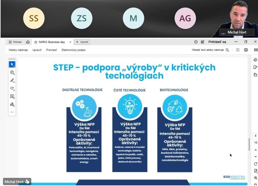The width and height of the screenshot is (258, 186).
Task: Choose the comment bubble tool
Action: pyautogui.click(x=12, y=72)
